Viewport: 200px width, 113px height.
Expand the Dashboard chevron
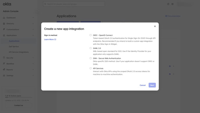[x=33, y=18]
